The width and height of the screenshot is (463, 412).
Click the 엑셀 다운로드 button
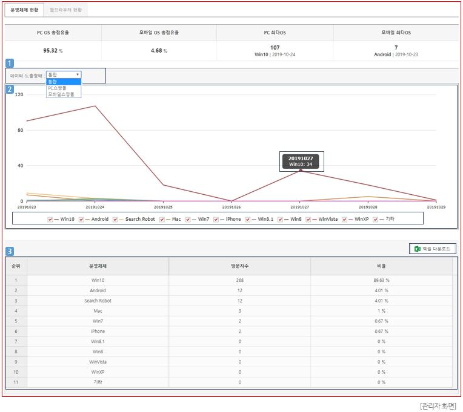[432, 249]
